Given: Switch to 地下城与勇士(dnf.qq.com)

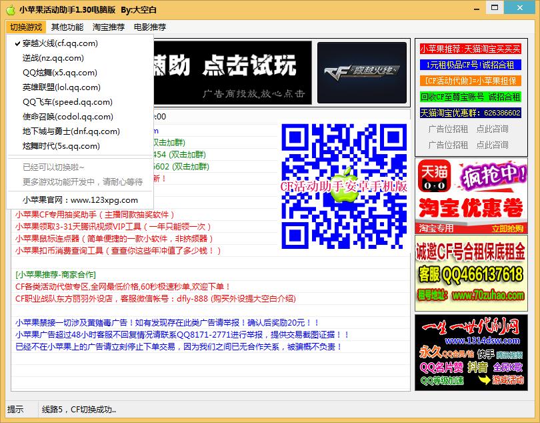Looking at the screenshot, I should point(80,131).
